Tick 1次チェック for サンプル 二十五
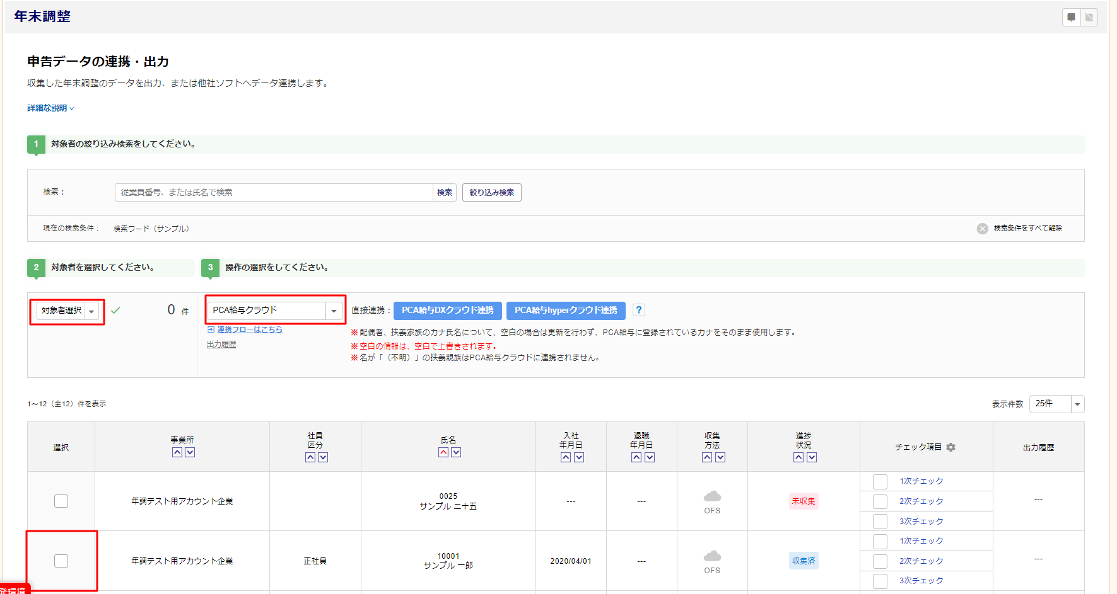Viewport: 1117px width, 594px height. tap(880, 481)
